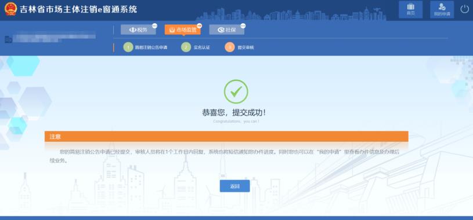
Task: Select step 2 实名认证
Action: (196, 47)
